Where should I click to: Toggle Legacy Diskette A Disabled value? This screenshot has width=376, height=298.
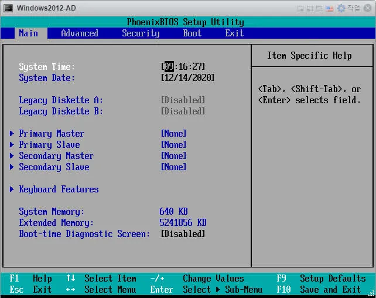[183, 100]
